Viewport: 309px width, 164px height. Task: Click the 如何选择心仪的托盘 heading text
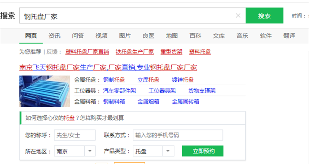pos(74,118)
